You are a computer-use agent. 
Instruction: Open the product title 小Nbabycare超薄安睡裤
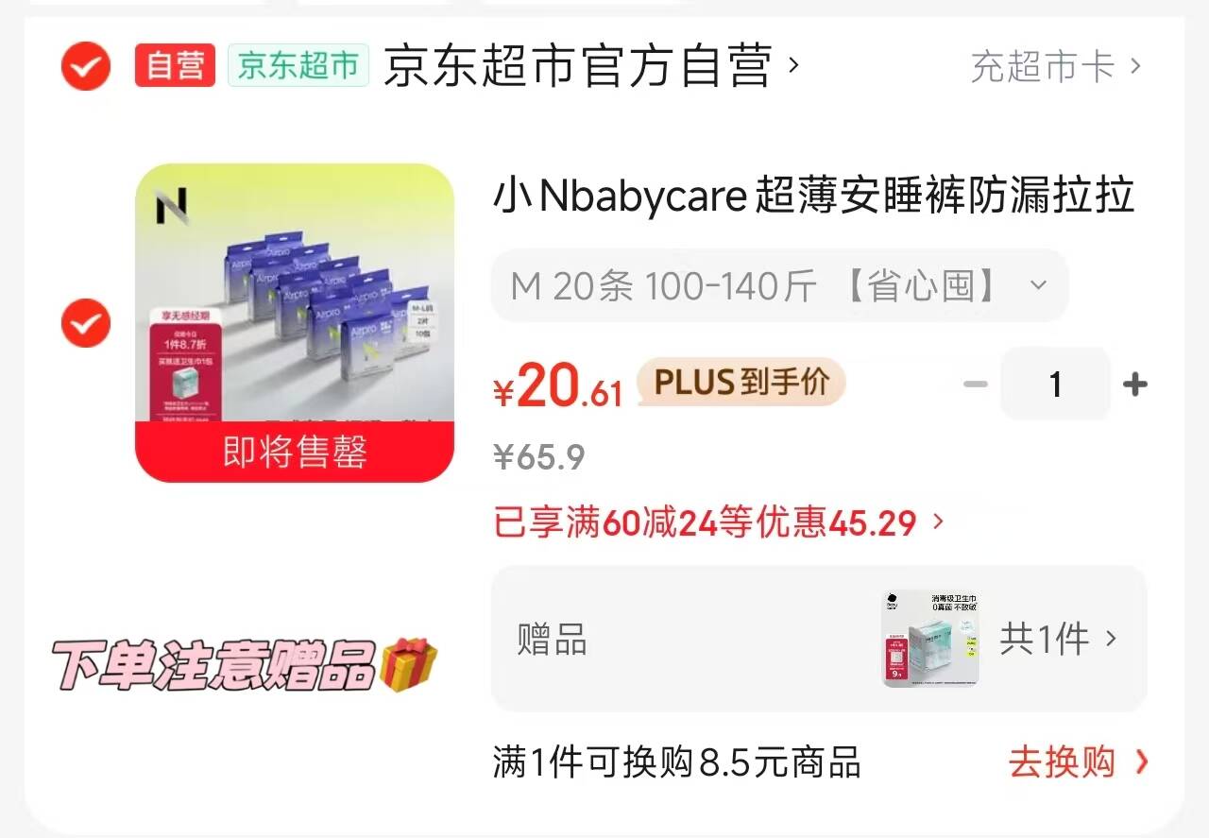pyautogui.click(x=813, y=197)
